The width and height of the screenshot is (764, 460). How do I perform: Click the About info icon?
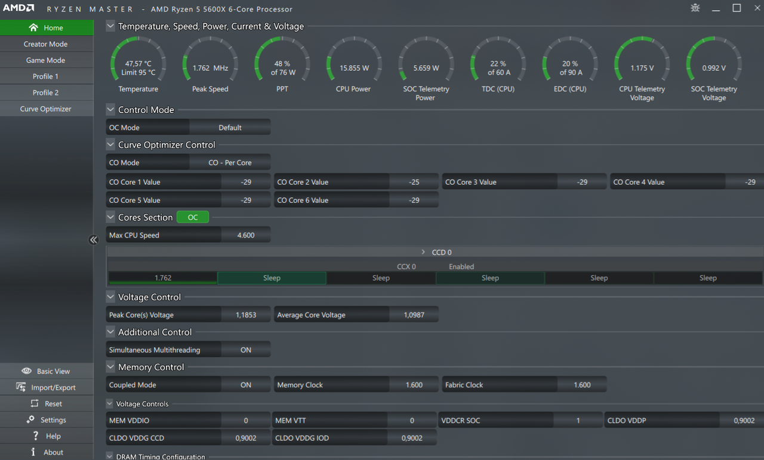pyautogui.click(x=33, y=452)
